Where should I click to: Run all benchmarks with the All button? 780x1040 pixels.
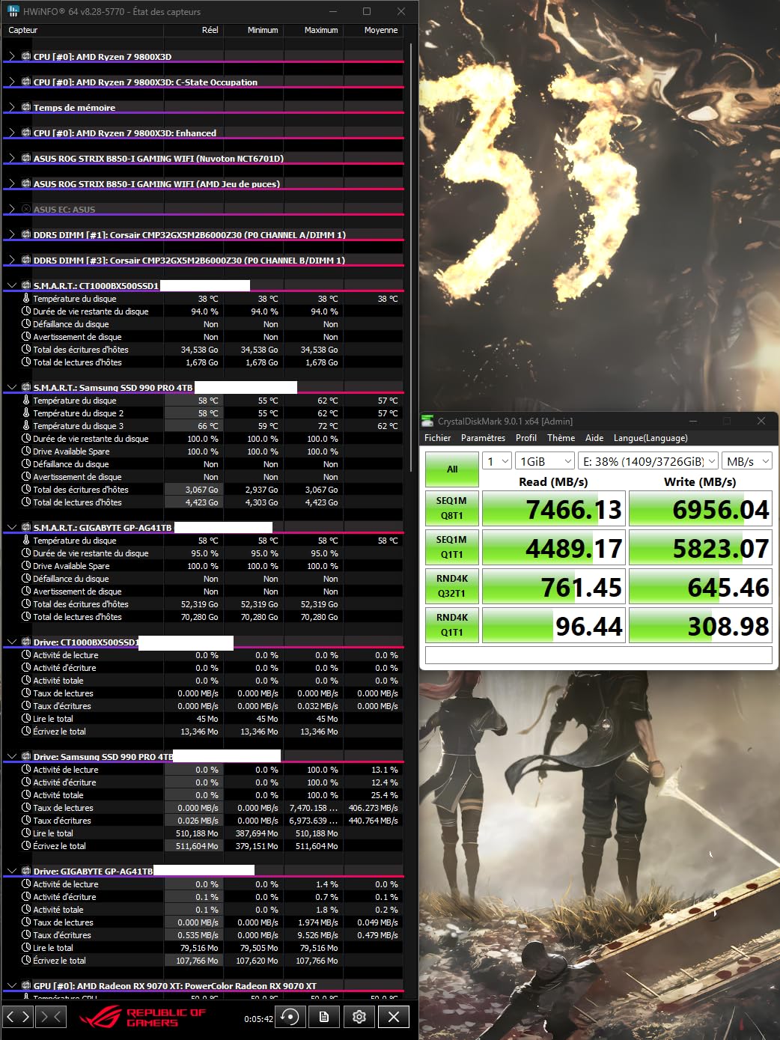(452, 469)
